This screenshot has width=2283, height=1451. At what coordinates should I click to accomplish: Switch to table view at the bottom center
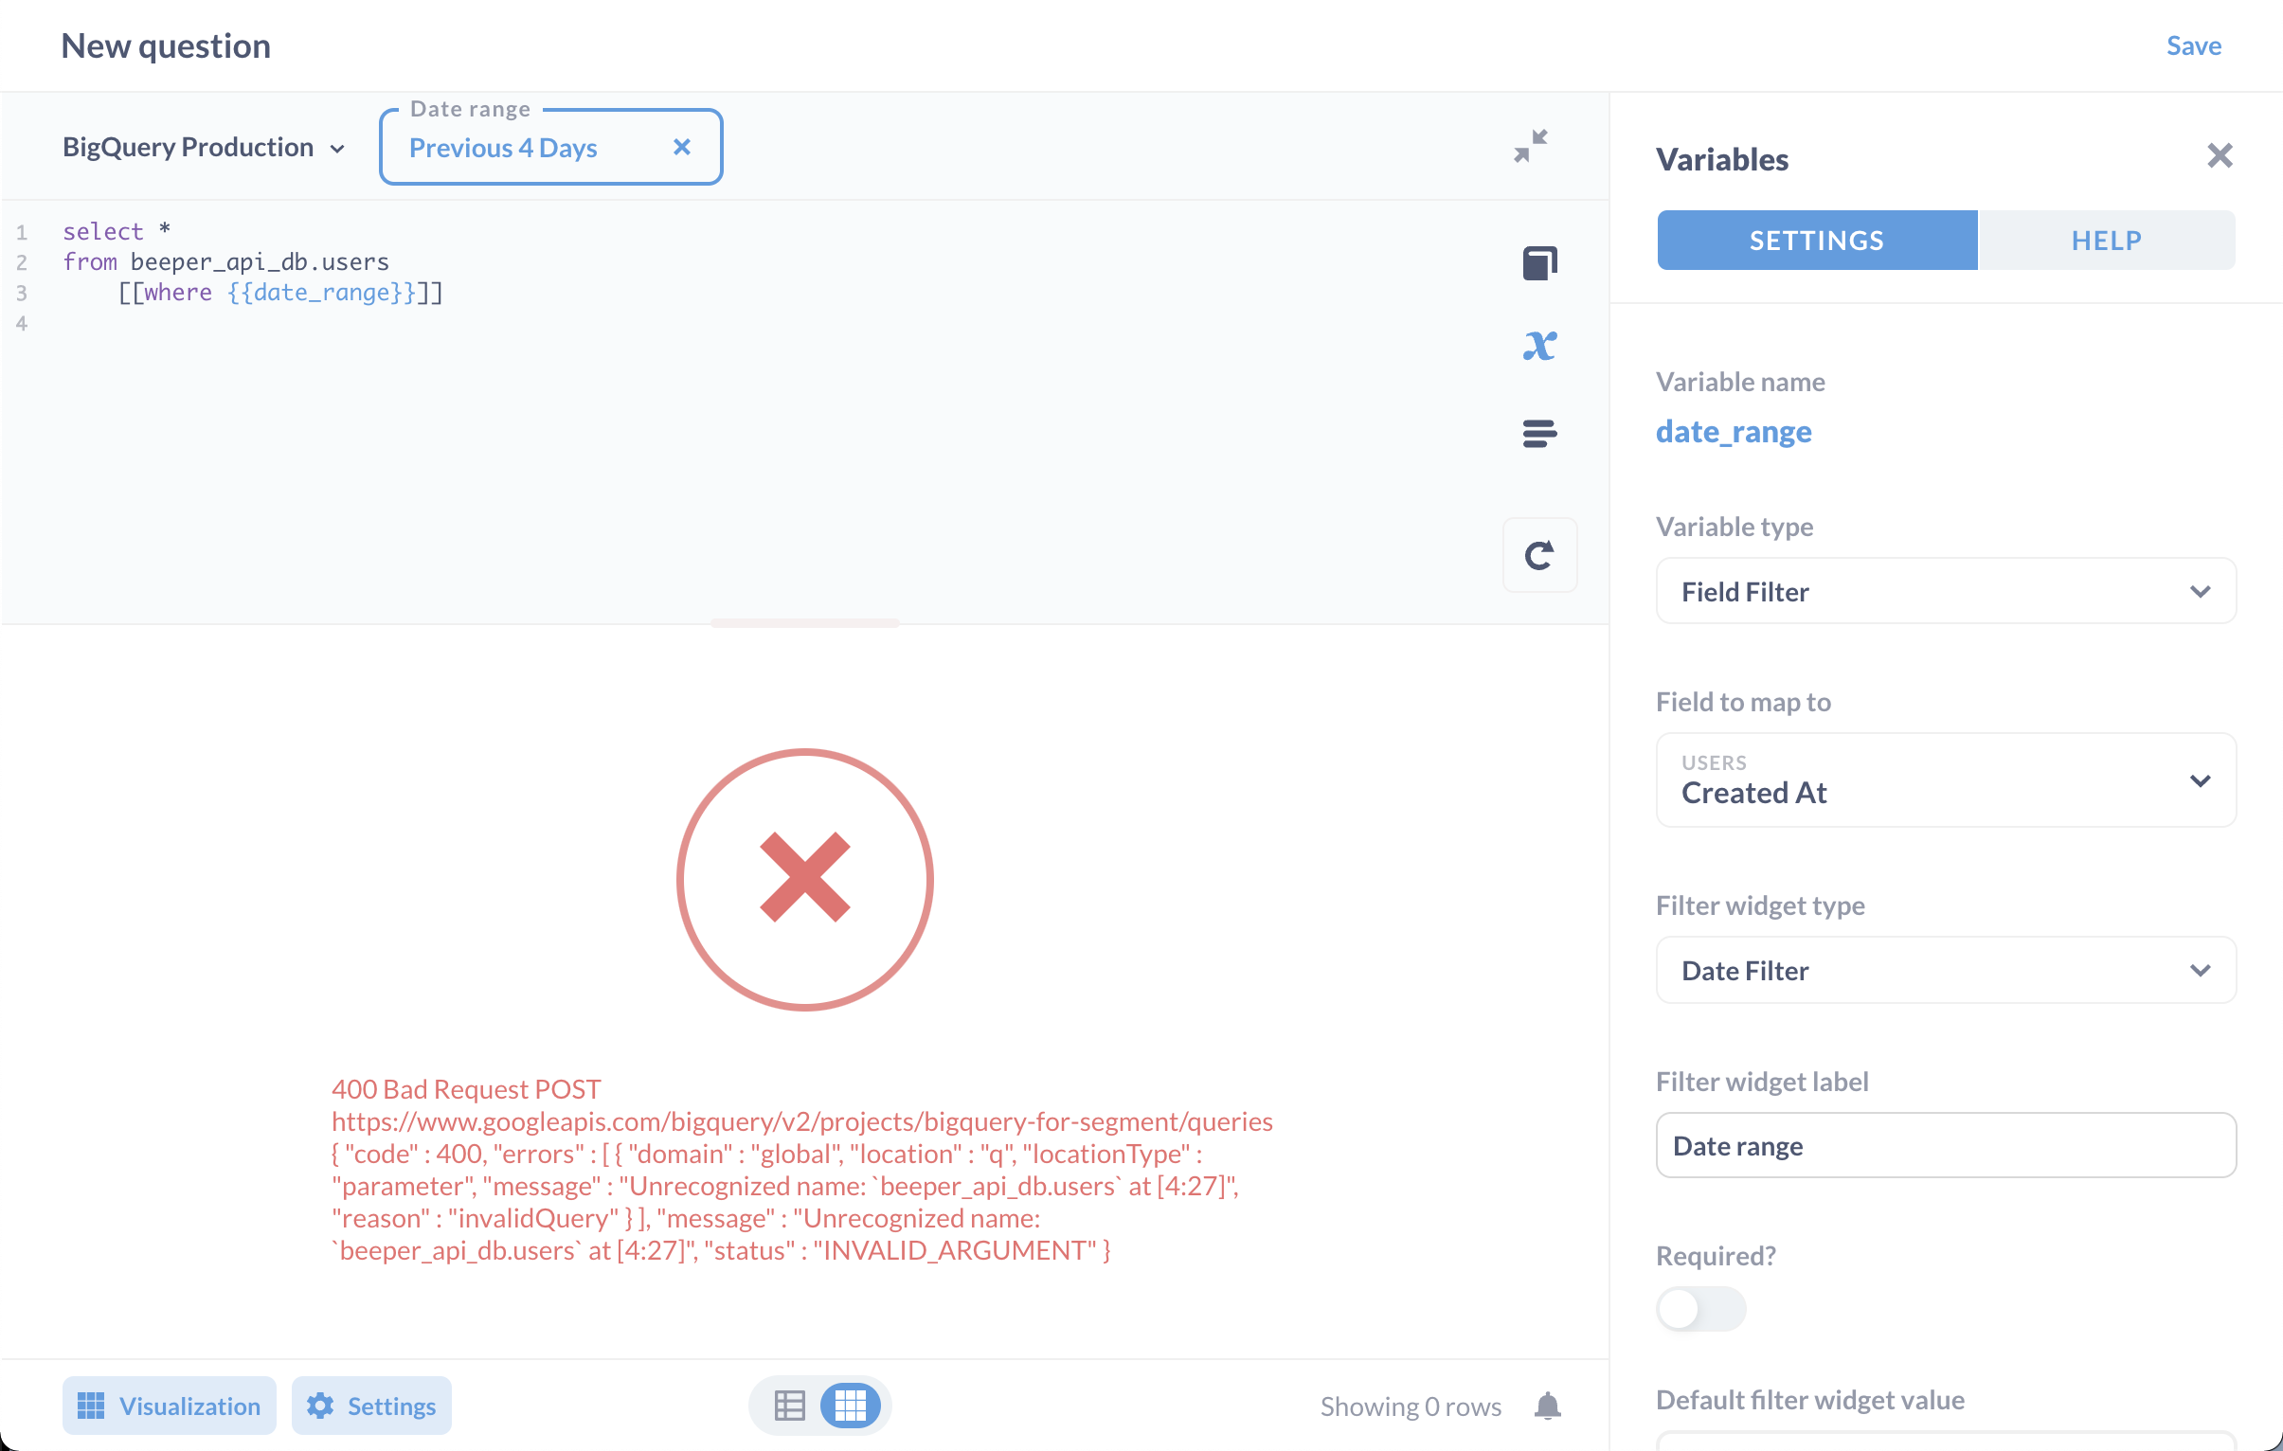coord(789,1406)
